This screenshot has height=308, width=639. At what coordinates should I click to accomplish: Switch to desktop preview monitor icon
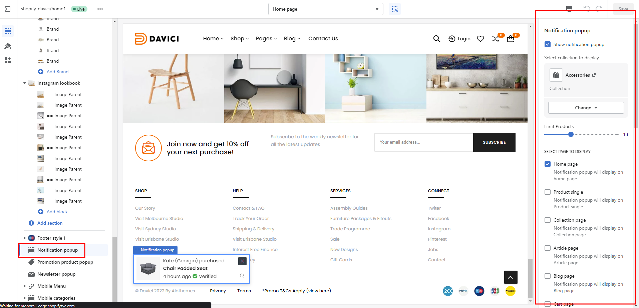[569, 9]
